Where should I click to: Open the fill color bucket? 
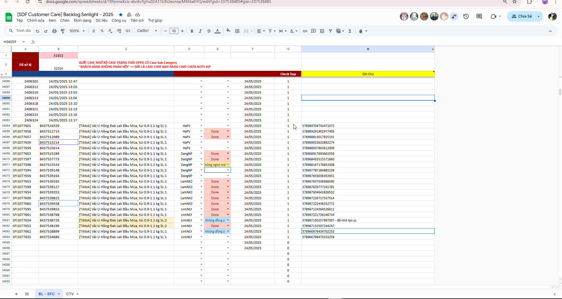228,31
